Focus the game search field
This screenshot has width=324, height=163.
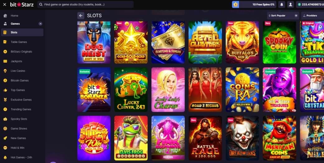(x=85, y=4)
